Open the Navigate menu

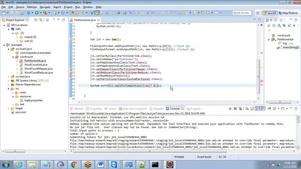[x=45, y=7]
